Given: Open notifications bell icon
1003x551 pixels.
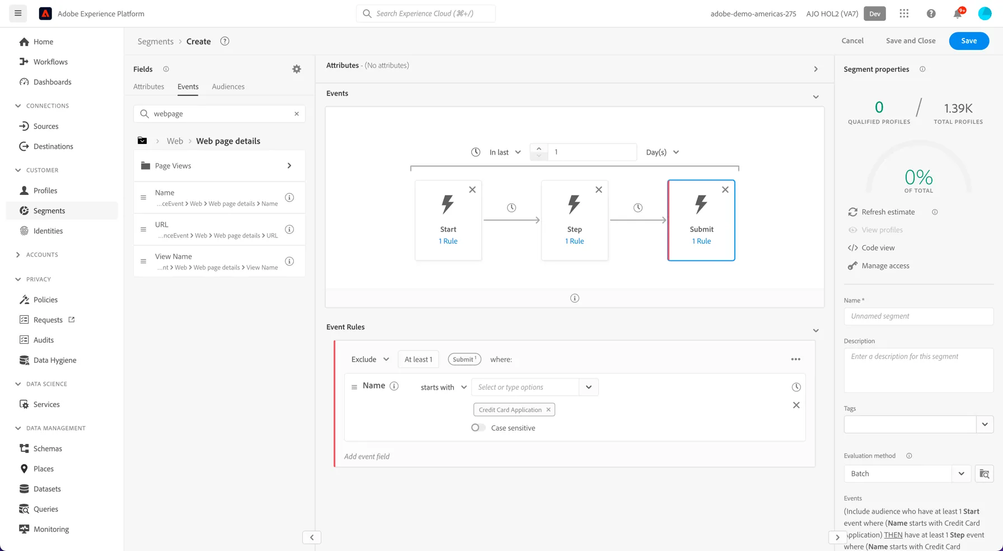Looking at the screenshot, I should point(958,13).
